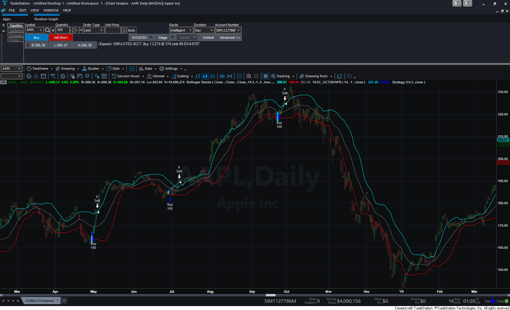Select hollow candlestick chart style icon
The image size is (510, 310).
click(x=212, y=76)
